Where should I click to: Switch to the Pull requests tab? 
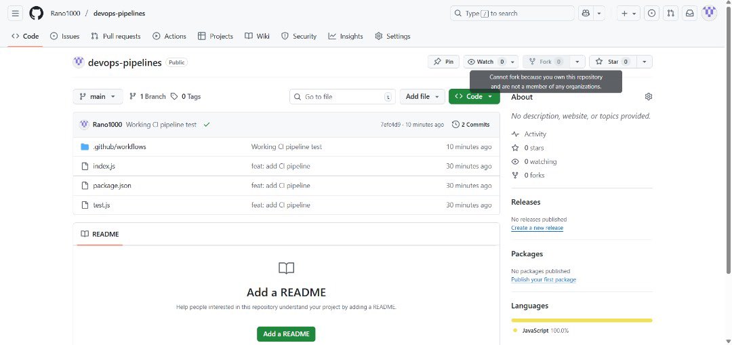coord(116,36)
